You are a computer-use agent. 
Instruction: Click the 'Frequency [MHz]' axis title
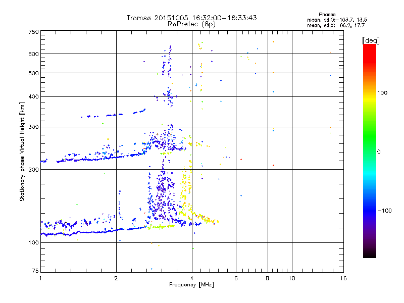(x=191, y=285)
